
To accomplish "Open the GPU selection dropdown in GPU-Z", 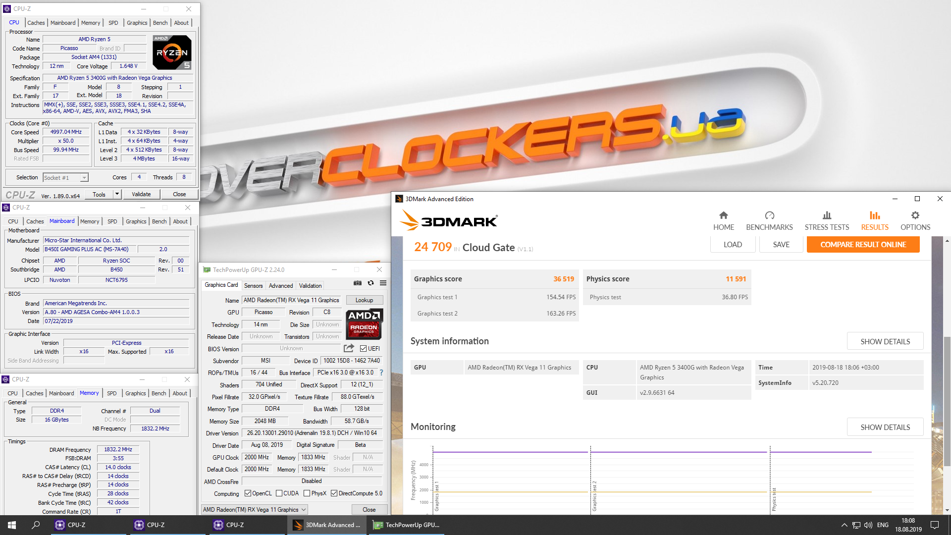I will 255,509.
